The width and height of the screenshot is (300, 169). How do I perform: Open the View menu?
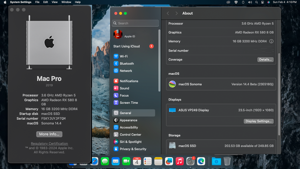click(55, 2)
